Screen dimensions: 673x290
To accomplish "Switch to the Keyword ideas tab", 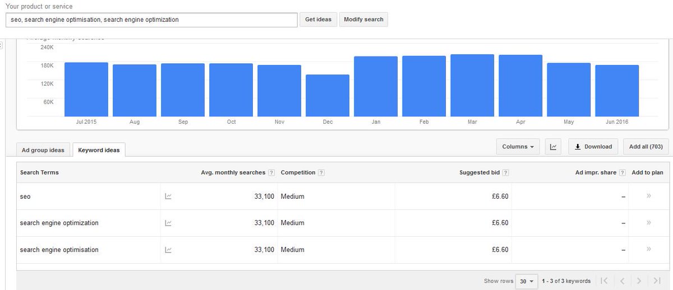I will [99, 150].
